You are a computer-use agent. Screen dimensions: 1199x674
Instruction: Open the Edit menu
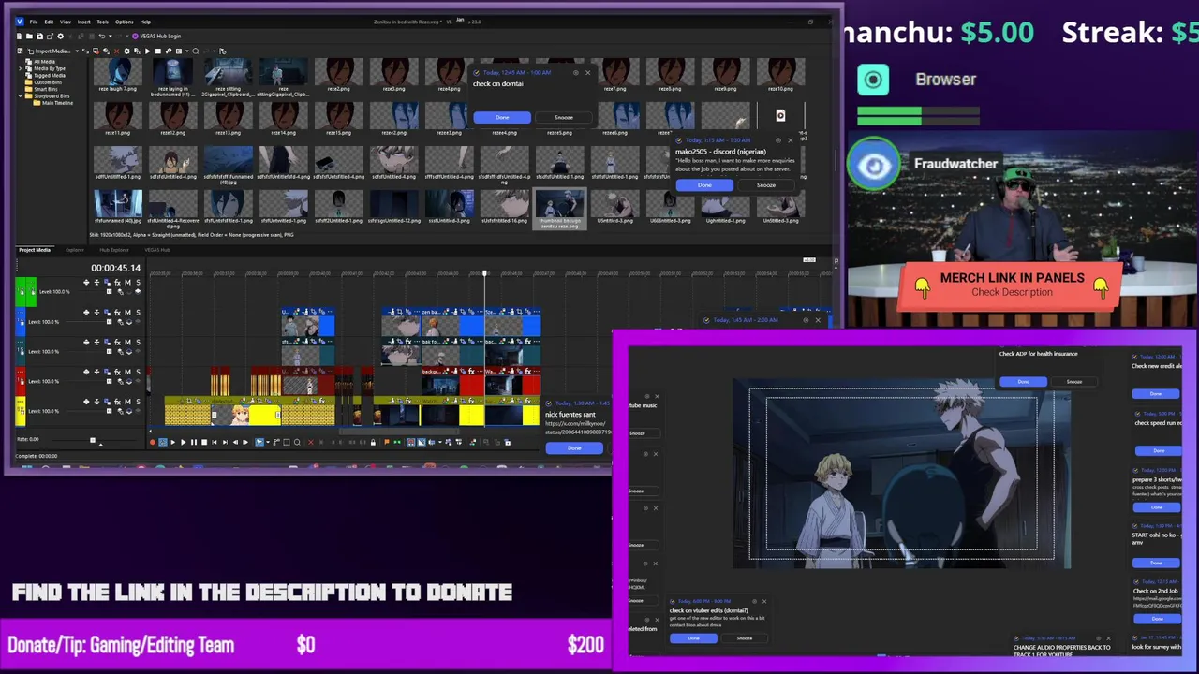point(49,22)
